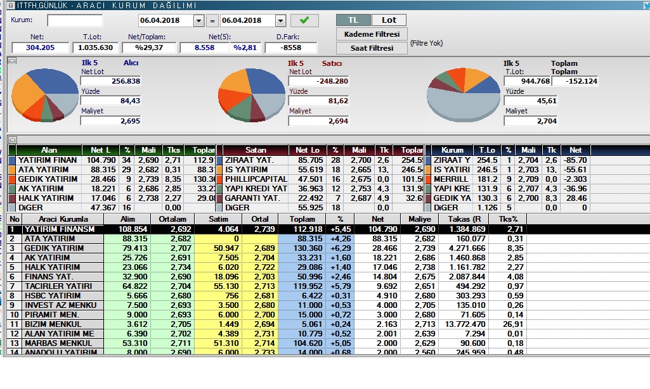The image size is (650, 389).
Task: Sort bottom table by Net column header
Action: pos(377,219)
